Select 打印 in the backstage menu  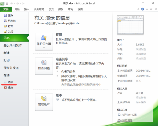[x=7, y=60]
